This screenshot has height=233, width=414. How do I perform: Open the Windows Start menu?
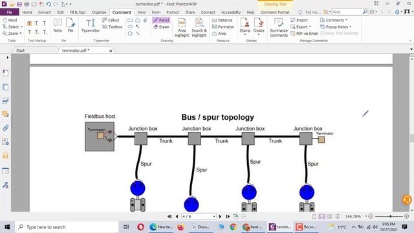click(7, 227)
